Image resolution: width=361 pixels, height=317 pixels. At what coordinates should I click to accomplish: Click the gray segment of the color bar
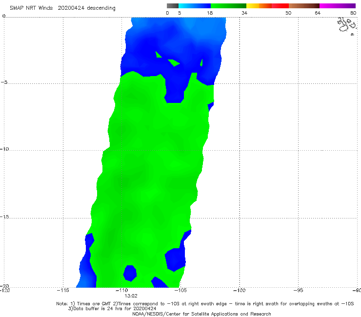point(173,6)
